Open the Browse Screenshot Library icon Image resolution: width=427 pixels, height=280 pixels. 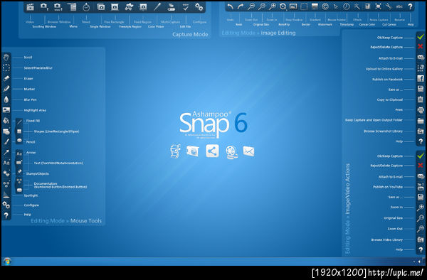[421, 131]
